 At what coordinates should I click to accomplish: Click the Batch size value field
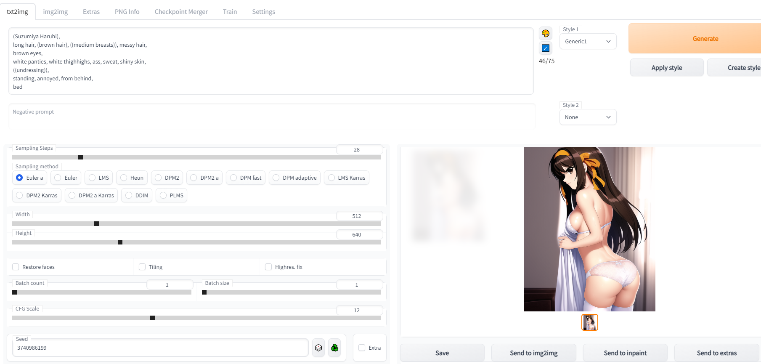pos(359,284)
